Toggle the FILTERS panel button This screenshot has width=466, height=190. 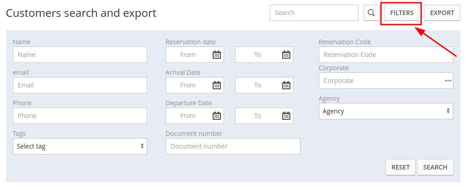pos(402,13)
